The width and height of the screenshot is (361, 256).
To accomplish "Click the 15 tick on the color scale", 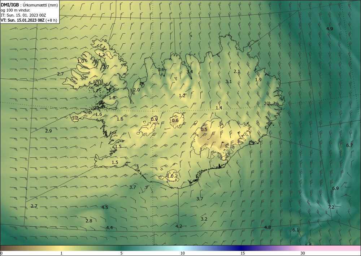I will click(243, 253).
